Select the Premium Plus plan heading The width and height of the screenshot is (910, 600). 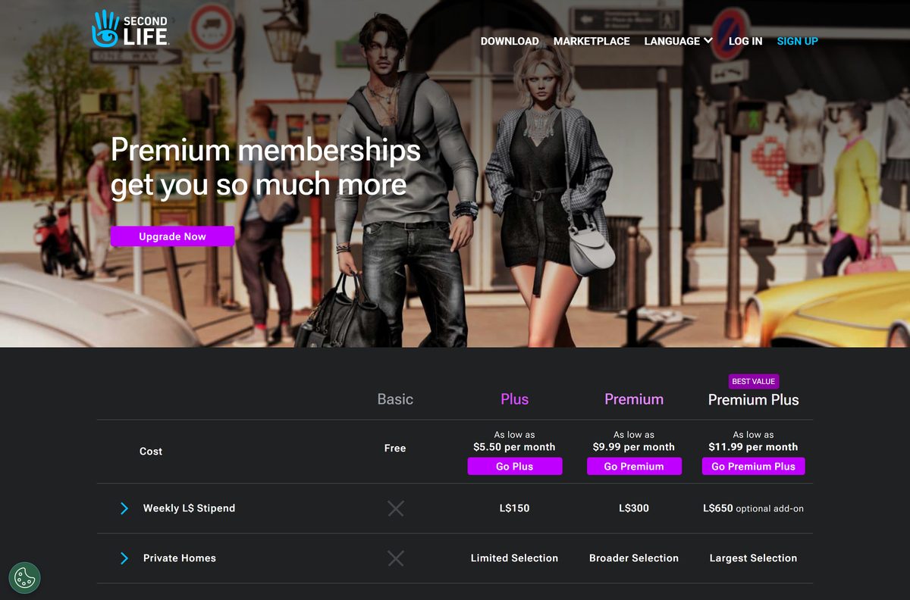tap(753, 400)
